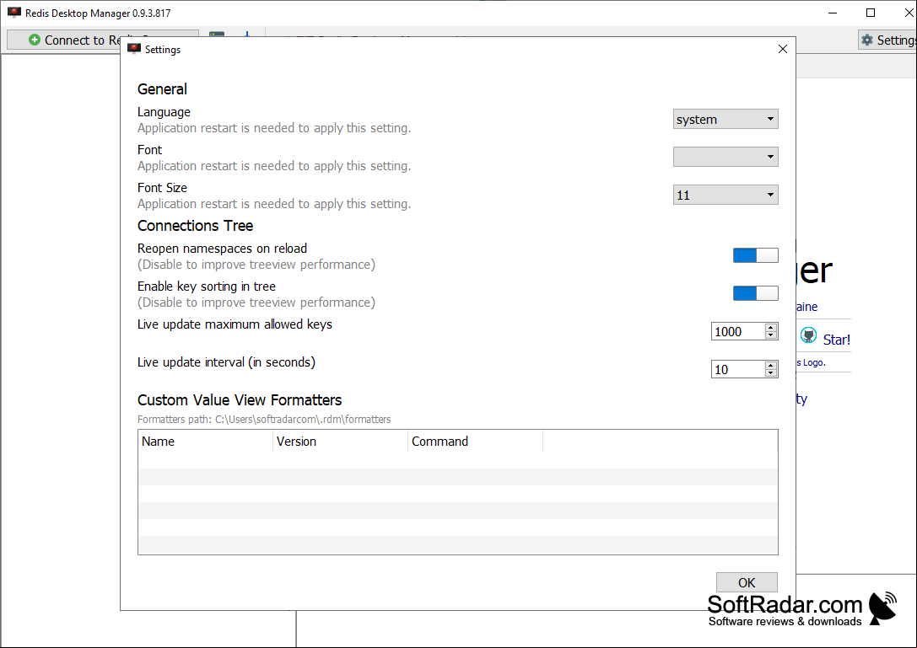The image size is (917, 648).
Task: Click the Connections Tree heading
Action: coord(196,226)
